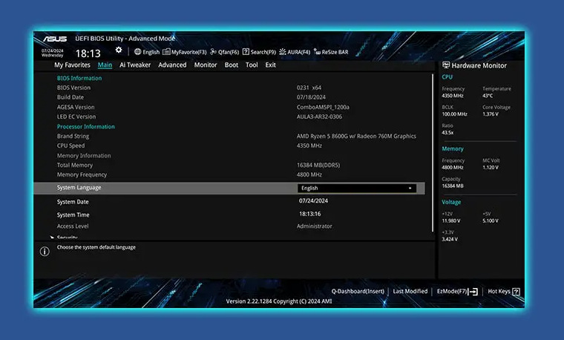The image size is (564, 340).
Task: Click Memory Frequency value 4800 MHz
Action: tap(309, 174)
